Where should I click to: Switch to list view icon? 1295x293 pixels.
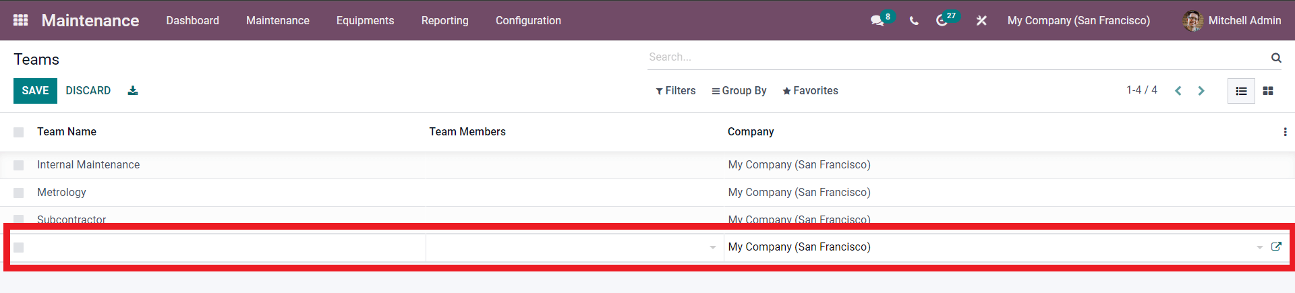pos(1241,91)
